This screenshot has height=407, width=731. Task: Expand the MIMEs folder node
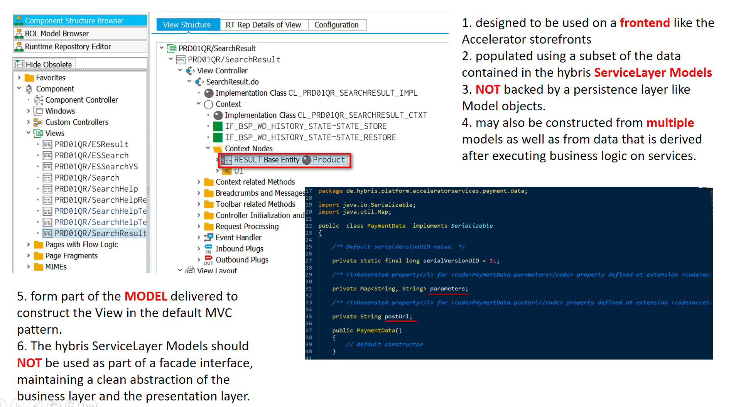tap(29, 267)
